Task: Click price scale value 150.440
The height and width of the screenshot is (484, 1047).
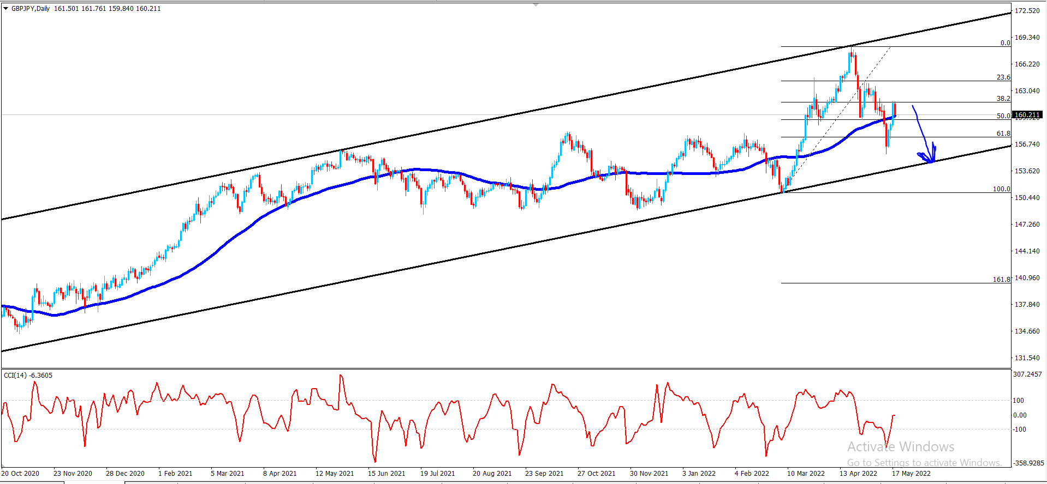Action: point(1027,198)
